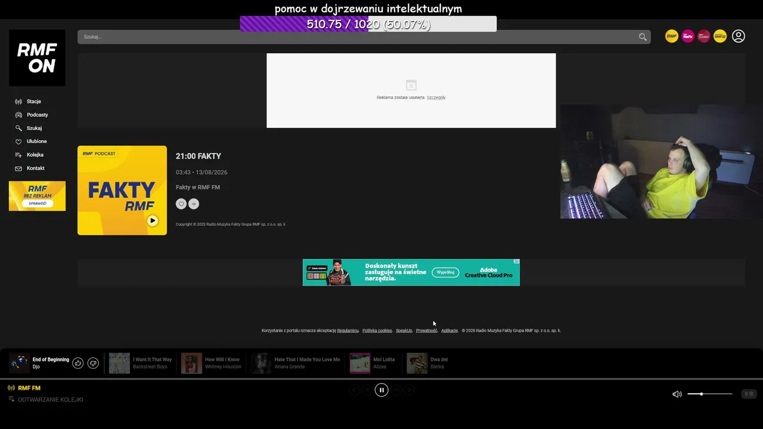Click the End of Beginning song title

point(51,360)
